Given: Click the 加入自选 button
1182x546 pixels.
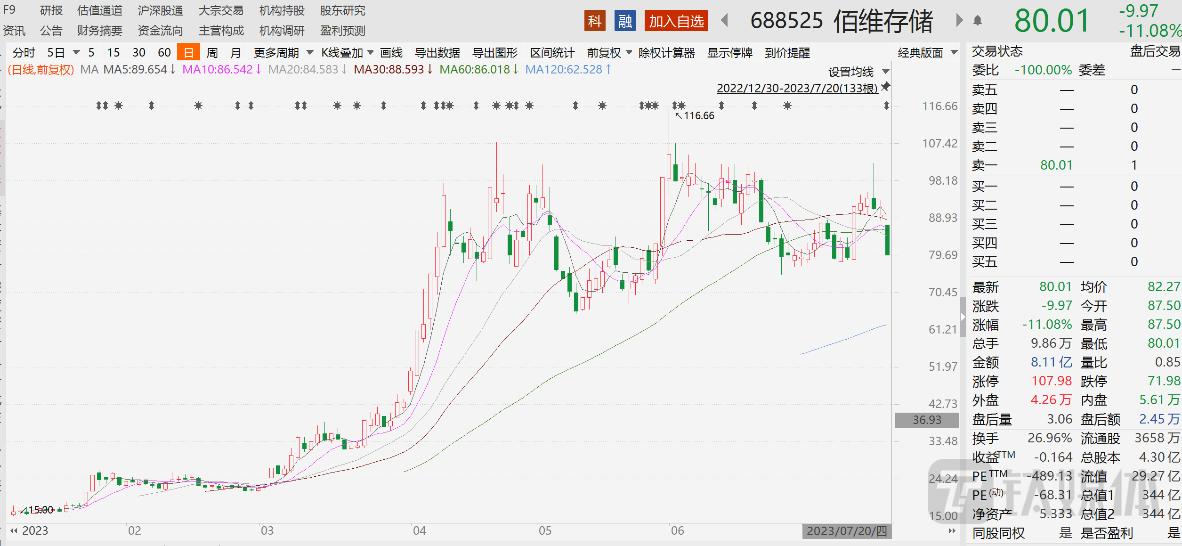Looking at the screenshot, I should (676, 21).
